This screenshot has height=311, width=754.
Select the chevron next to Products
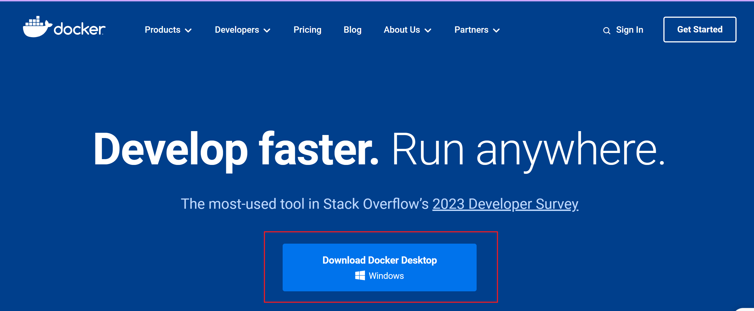[188, 30]
